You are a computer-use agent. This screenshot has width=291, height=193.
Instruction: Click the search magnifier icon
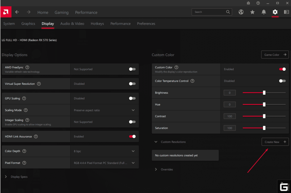[228, 12]
